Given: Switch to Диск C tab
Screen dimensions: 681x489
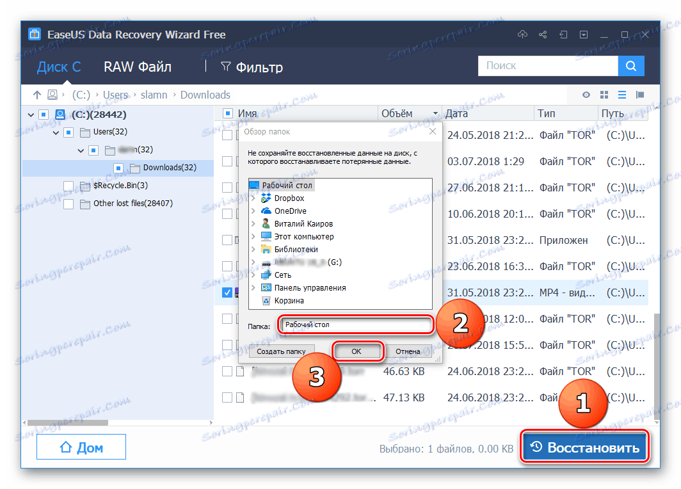Looking at the screenshot, I should tap(59, 67).
